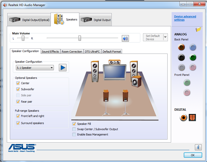The width and height of the screenshot is (207, 162).
Task: Click the digital coaxial output jack icon
Action: (x=183, y=117)
